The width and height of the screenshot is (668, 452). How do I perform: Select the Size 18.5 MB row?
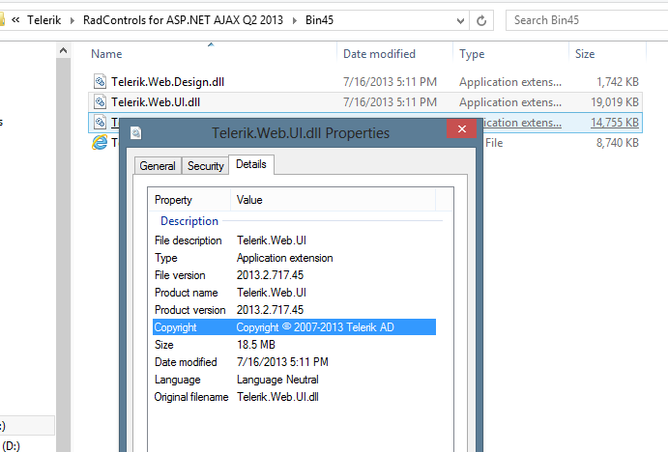click(x=295, y=345)
